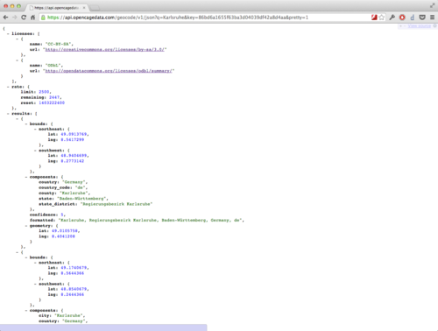Click the geometry lng value 8.4041208
The width and height of the screenshot is (438, 331).
(63, 236)
